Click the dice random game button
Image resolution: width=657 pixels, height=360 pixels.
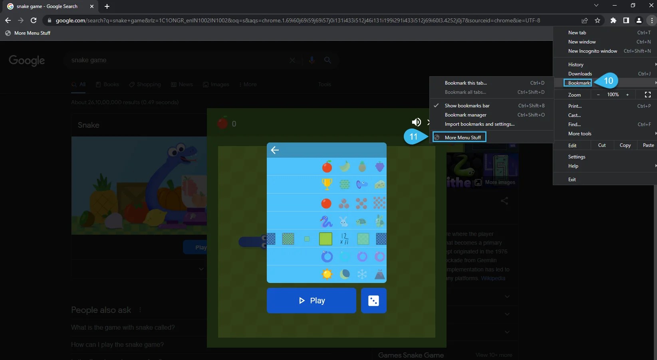(x=373, y=301)
